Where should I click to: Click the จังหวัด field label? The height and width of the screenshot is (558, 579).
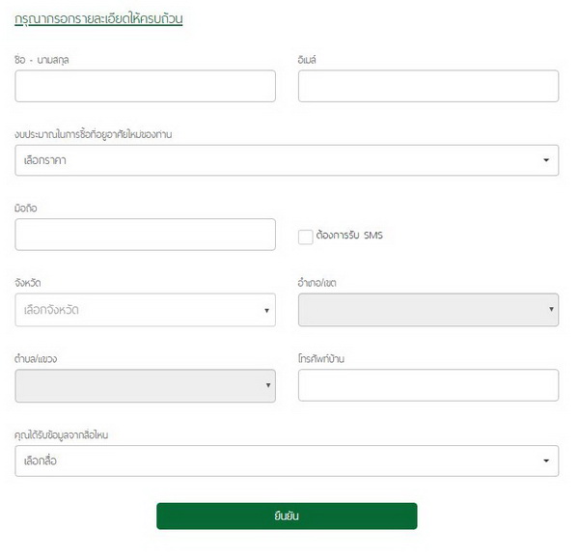pyautogui.click(x=29, y=283)
